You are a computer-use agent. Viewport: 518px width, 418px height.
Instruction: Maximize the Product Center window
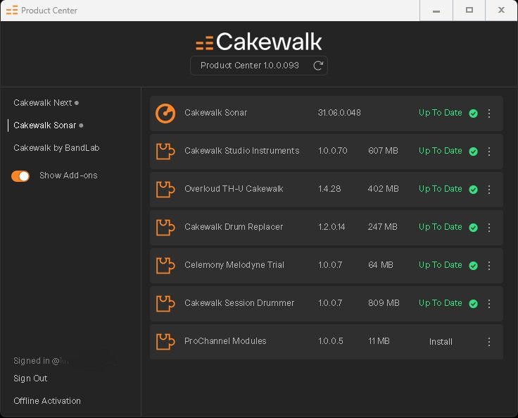tap(469, 11)
